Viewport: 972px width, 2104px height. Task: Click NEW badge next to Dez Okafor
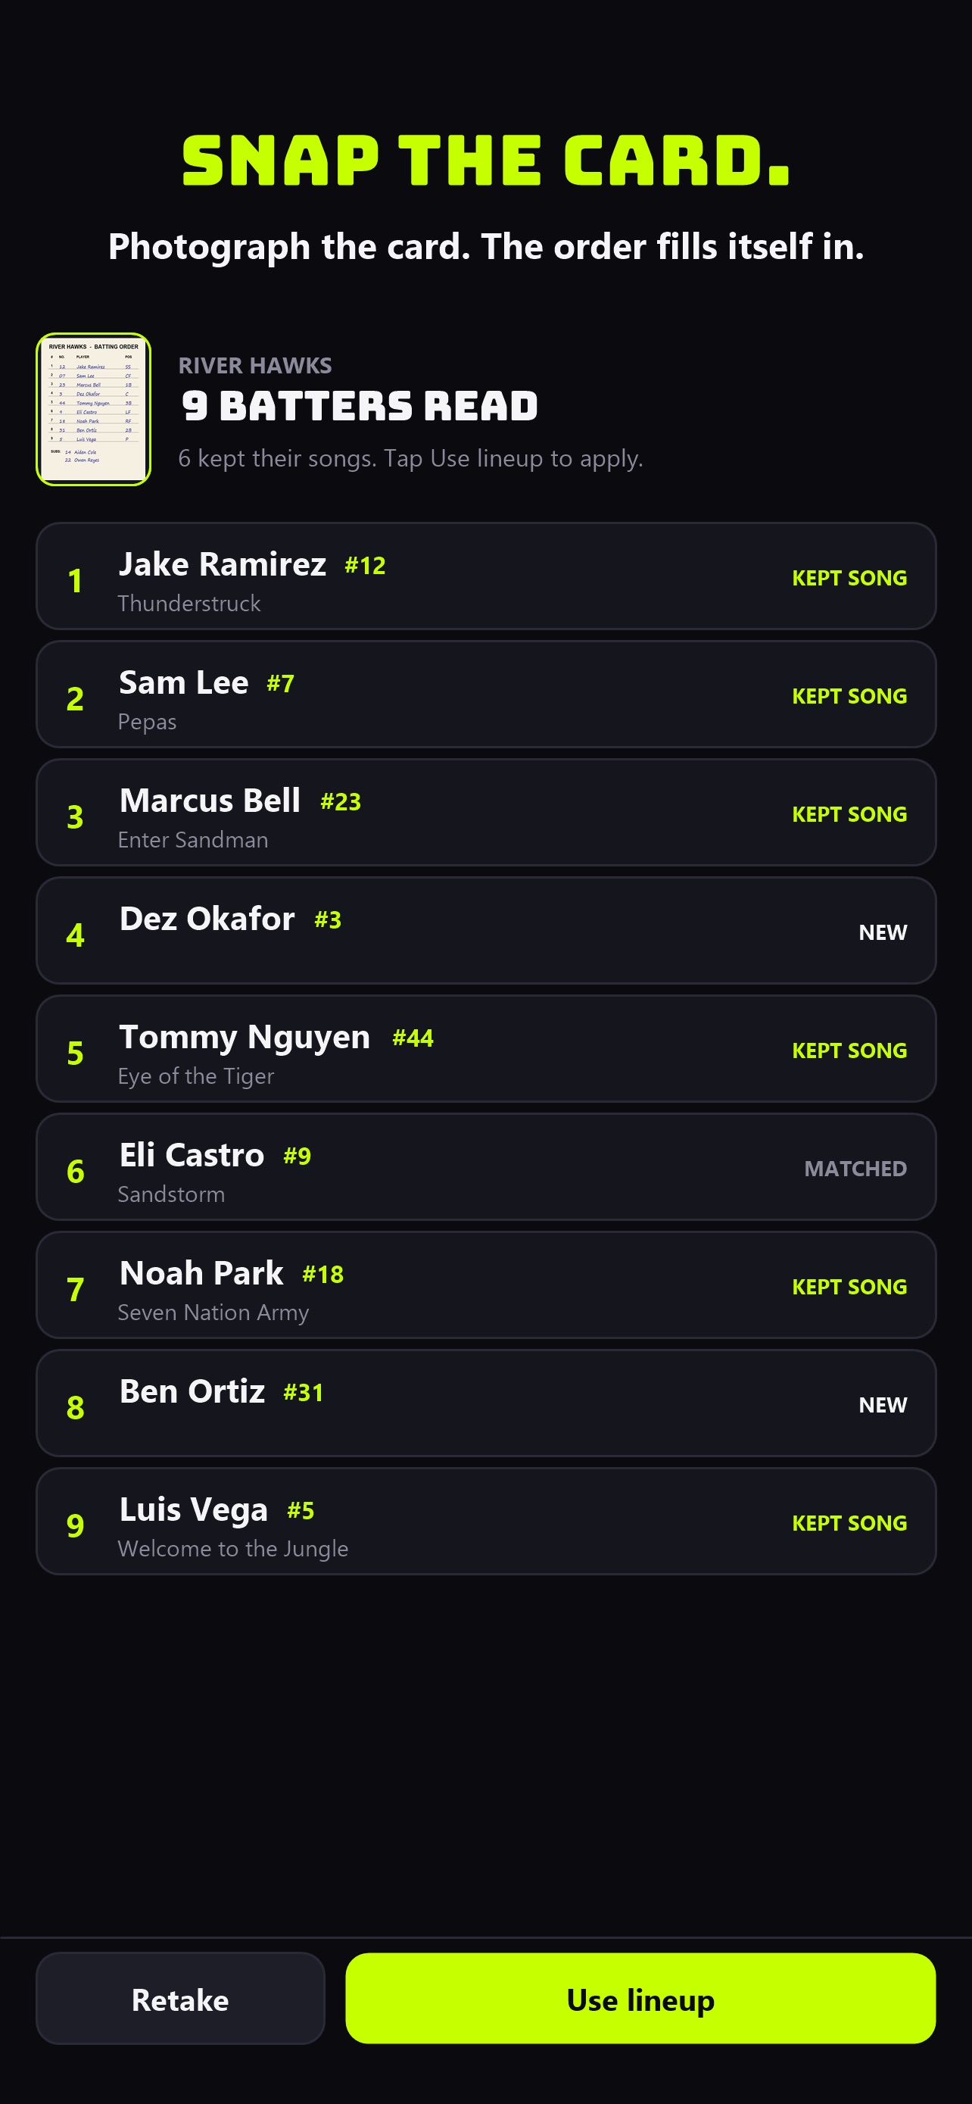tap(882, 933)
